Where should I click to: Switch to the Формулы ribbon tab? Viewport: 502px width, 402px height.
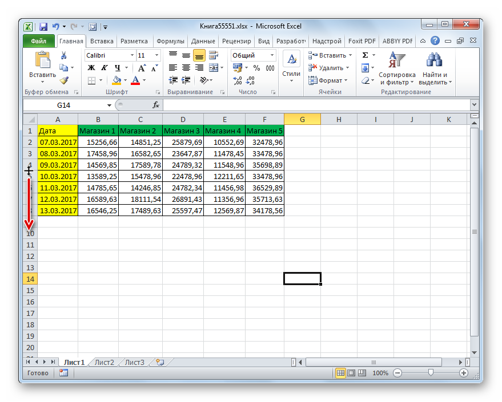pos(170,41)
